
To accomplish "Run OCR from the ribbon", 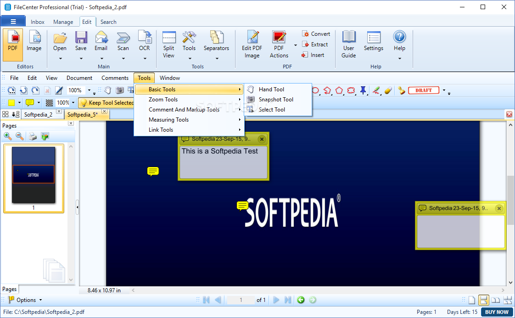I will tap(145, 41).
